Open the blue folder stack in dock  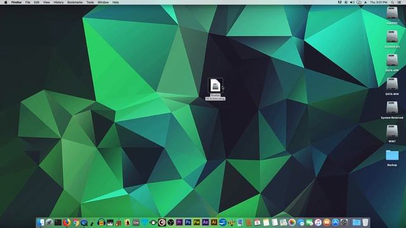pyautogui.click(x=357, y=222)
